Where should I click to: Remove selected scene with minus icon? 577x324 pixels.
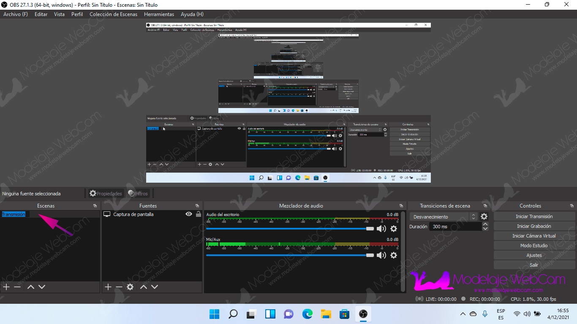pyautogui.click(x=17, y=287)
